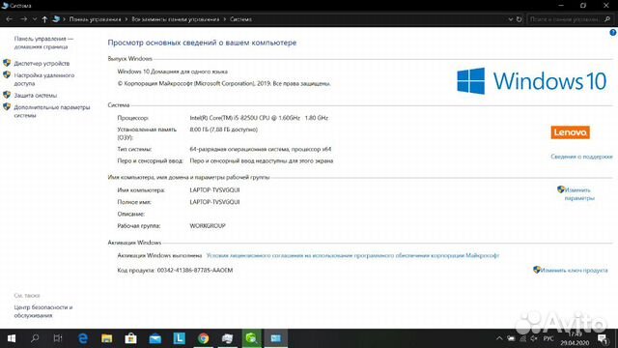Screen dimensions: 618x348
Task: Launch Microsoft Edge from taskbar
Action: point(83,338)
